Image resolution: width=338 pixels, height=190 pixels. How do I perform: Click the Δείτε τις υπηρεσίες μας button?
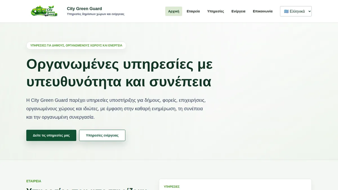click(x=51, y=135)
